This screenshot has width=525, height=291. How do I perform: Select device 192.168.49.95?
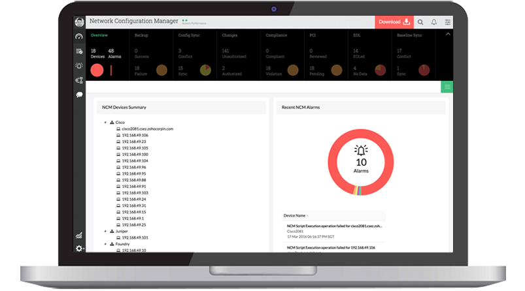pyautogui.click(x=133, y=174)
